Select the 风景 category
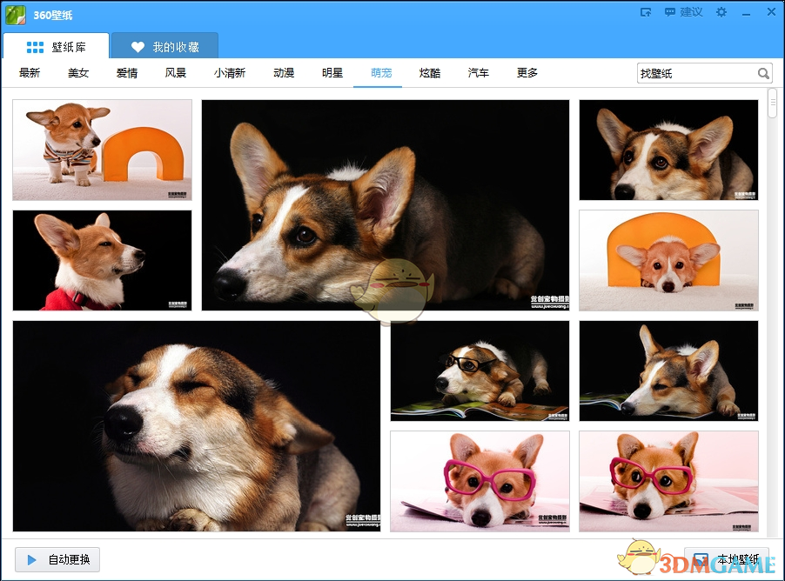 click(x=176, y=73)
